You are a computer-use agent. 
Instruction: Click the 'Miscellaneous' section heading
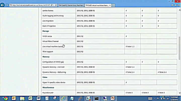(x=48, y=87)
